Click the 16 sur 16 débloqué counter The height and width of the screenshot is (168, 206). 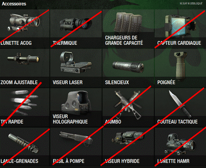[x=191, y=3]
